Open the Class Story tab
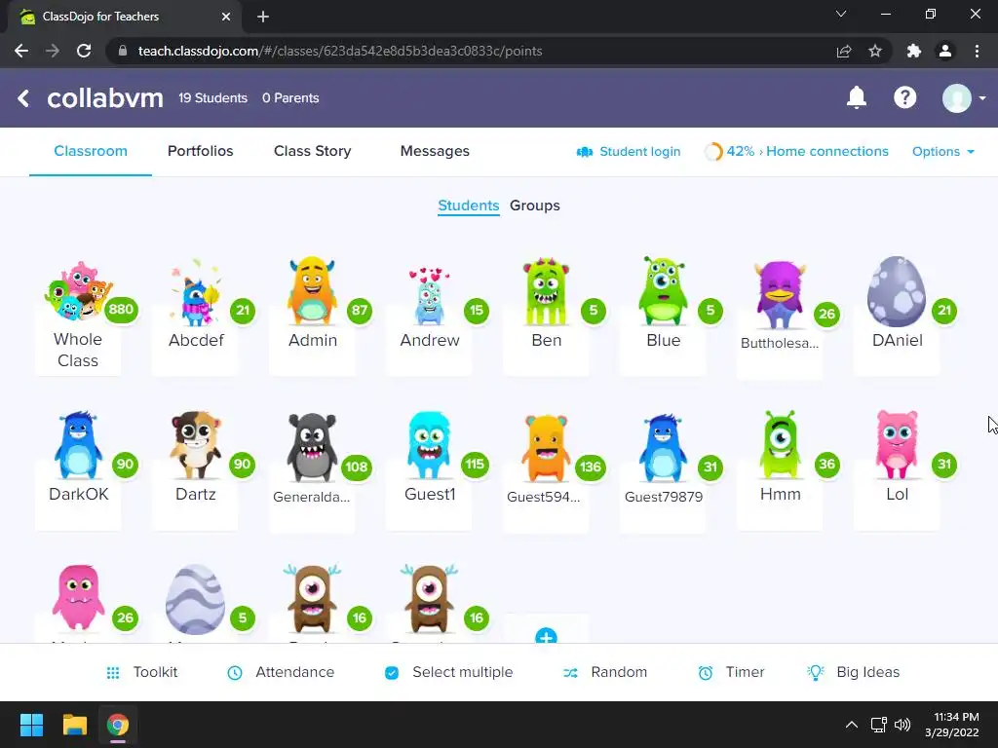The width and height of the screenshot is (998, 748). point(313,151)
